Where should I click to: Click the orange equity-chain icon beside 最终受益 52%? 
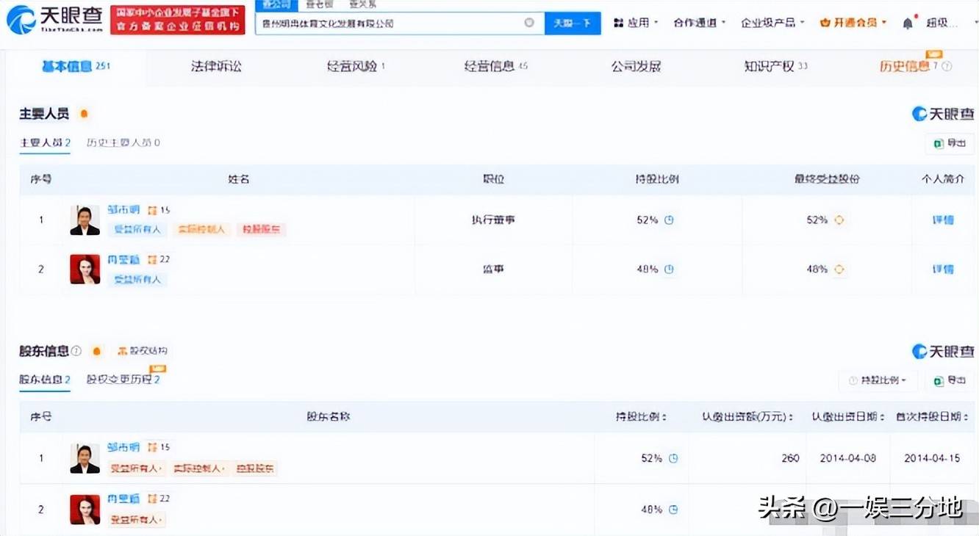pyautogui.click(x=839, y=220)
